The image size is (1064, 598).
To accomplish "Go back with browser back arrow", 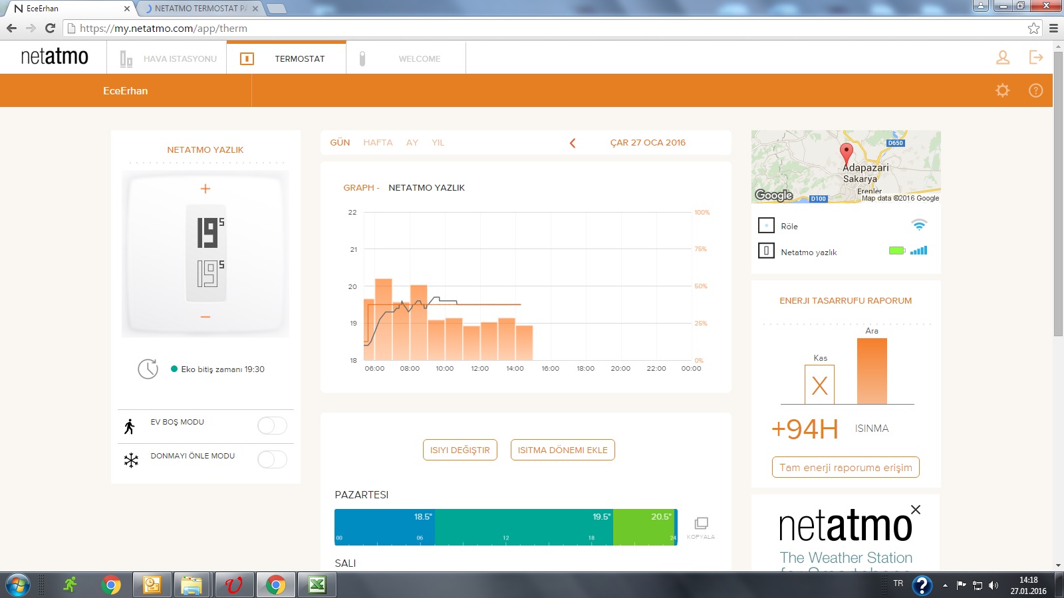I will tap(11, 28).
